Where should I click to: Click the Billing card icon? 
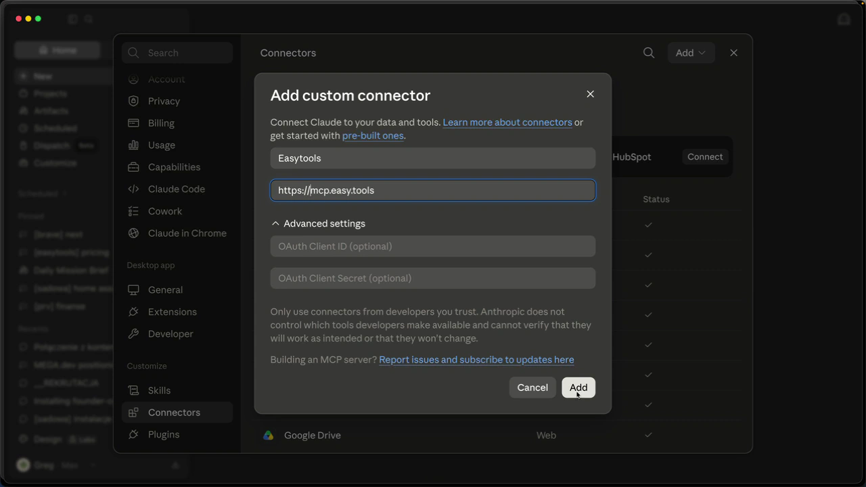134,123
